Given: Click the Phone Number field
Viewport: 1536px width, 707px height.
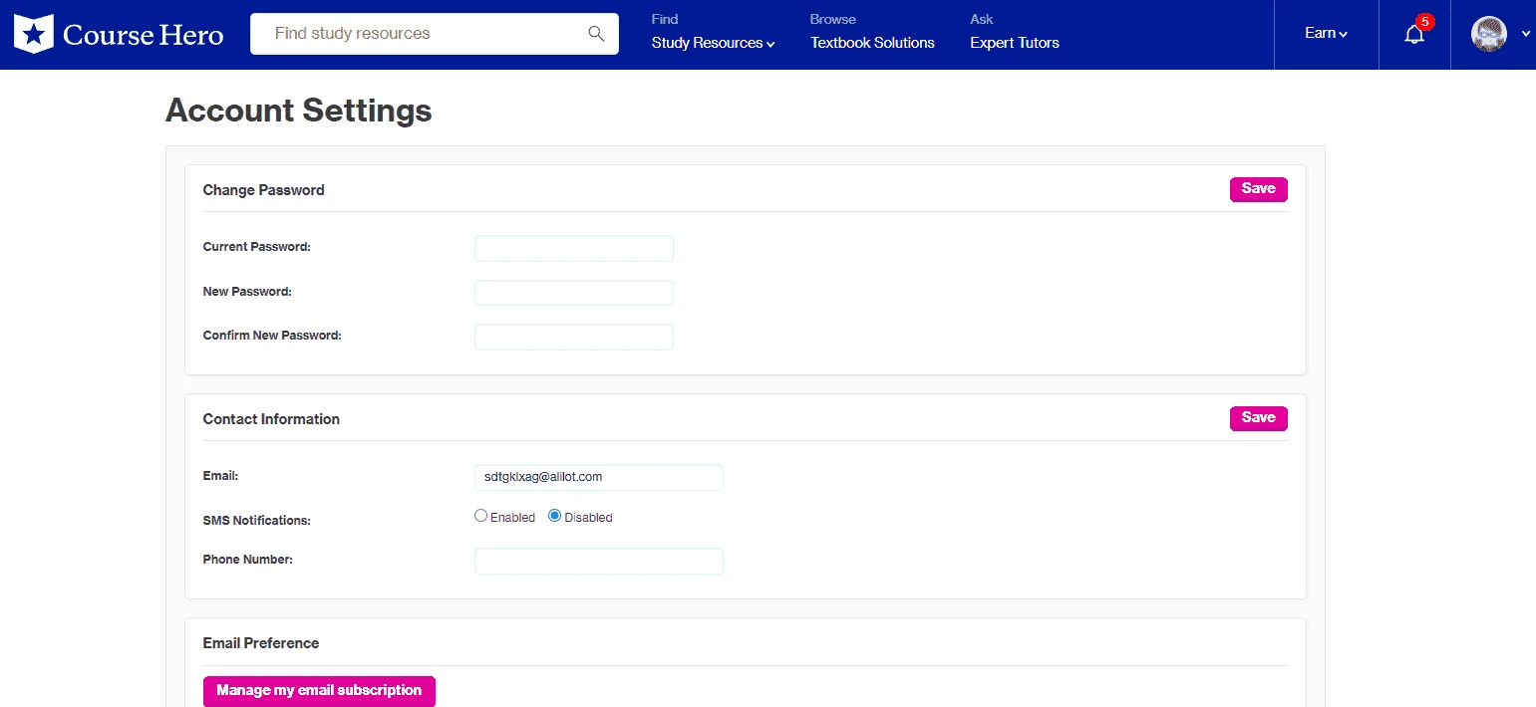Looking at the screenshot, I should [599, 561].
